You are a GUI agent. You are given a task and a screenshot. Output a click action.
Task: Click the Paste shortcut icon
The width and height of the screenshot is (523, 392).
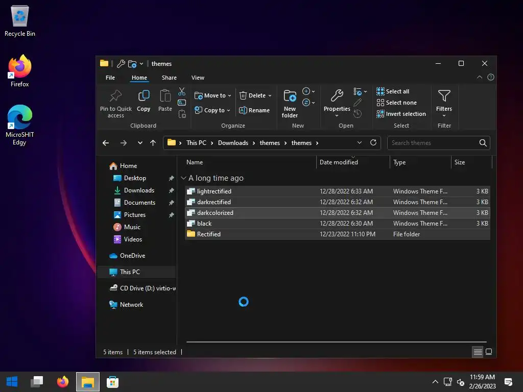tap(182, 114)
